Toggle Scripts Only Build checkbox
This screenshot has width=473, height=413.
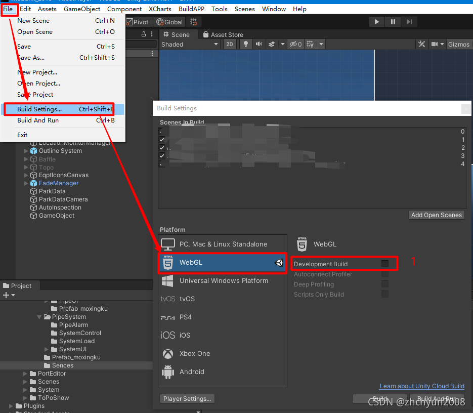click(x=385, y=295)
